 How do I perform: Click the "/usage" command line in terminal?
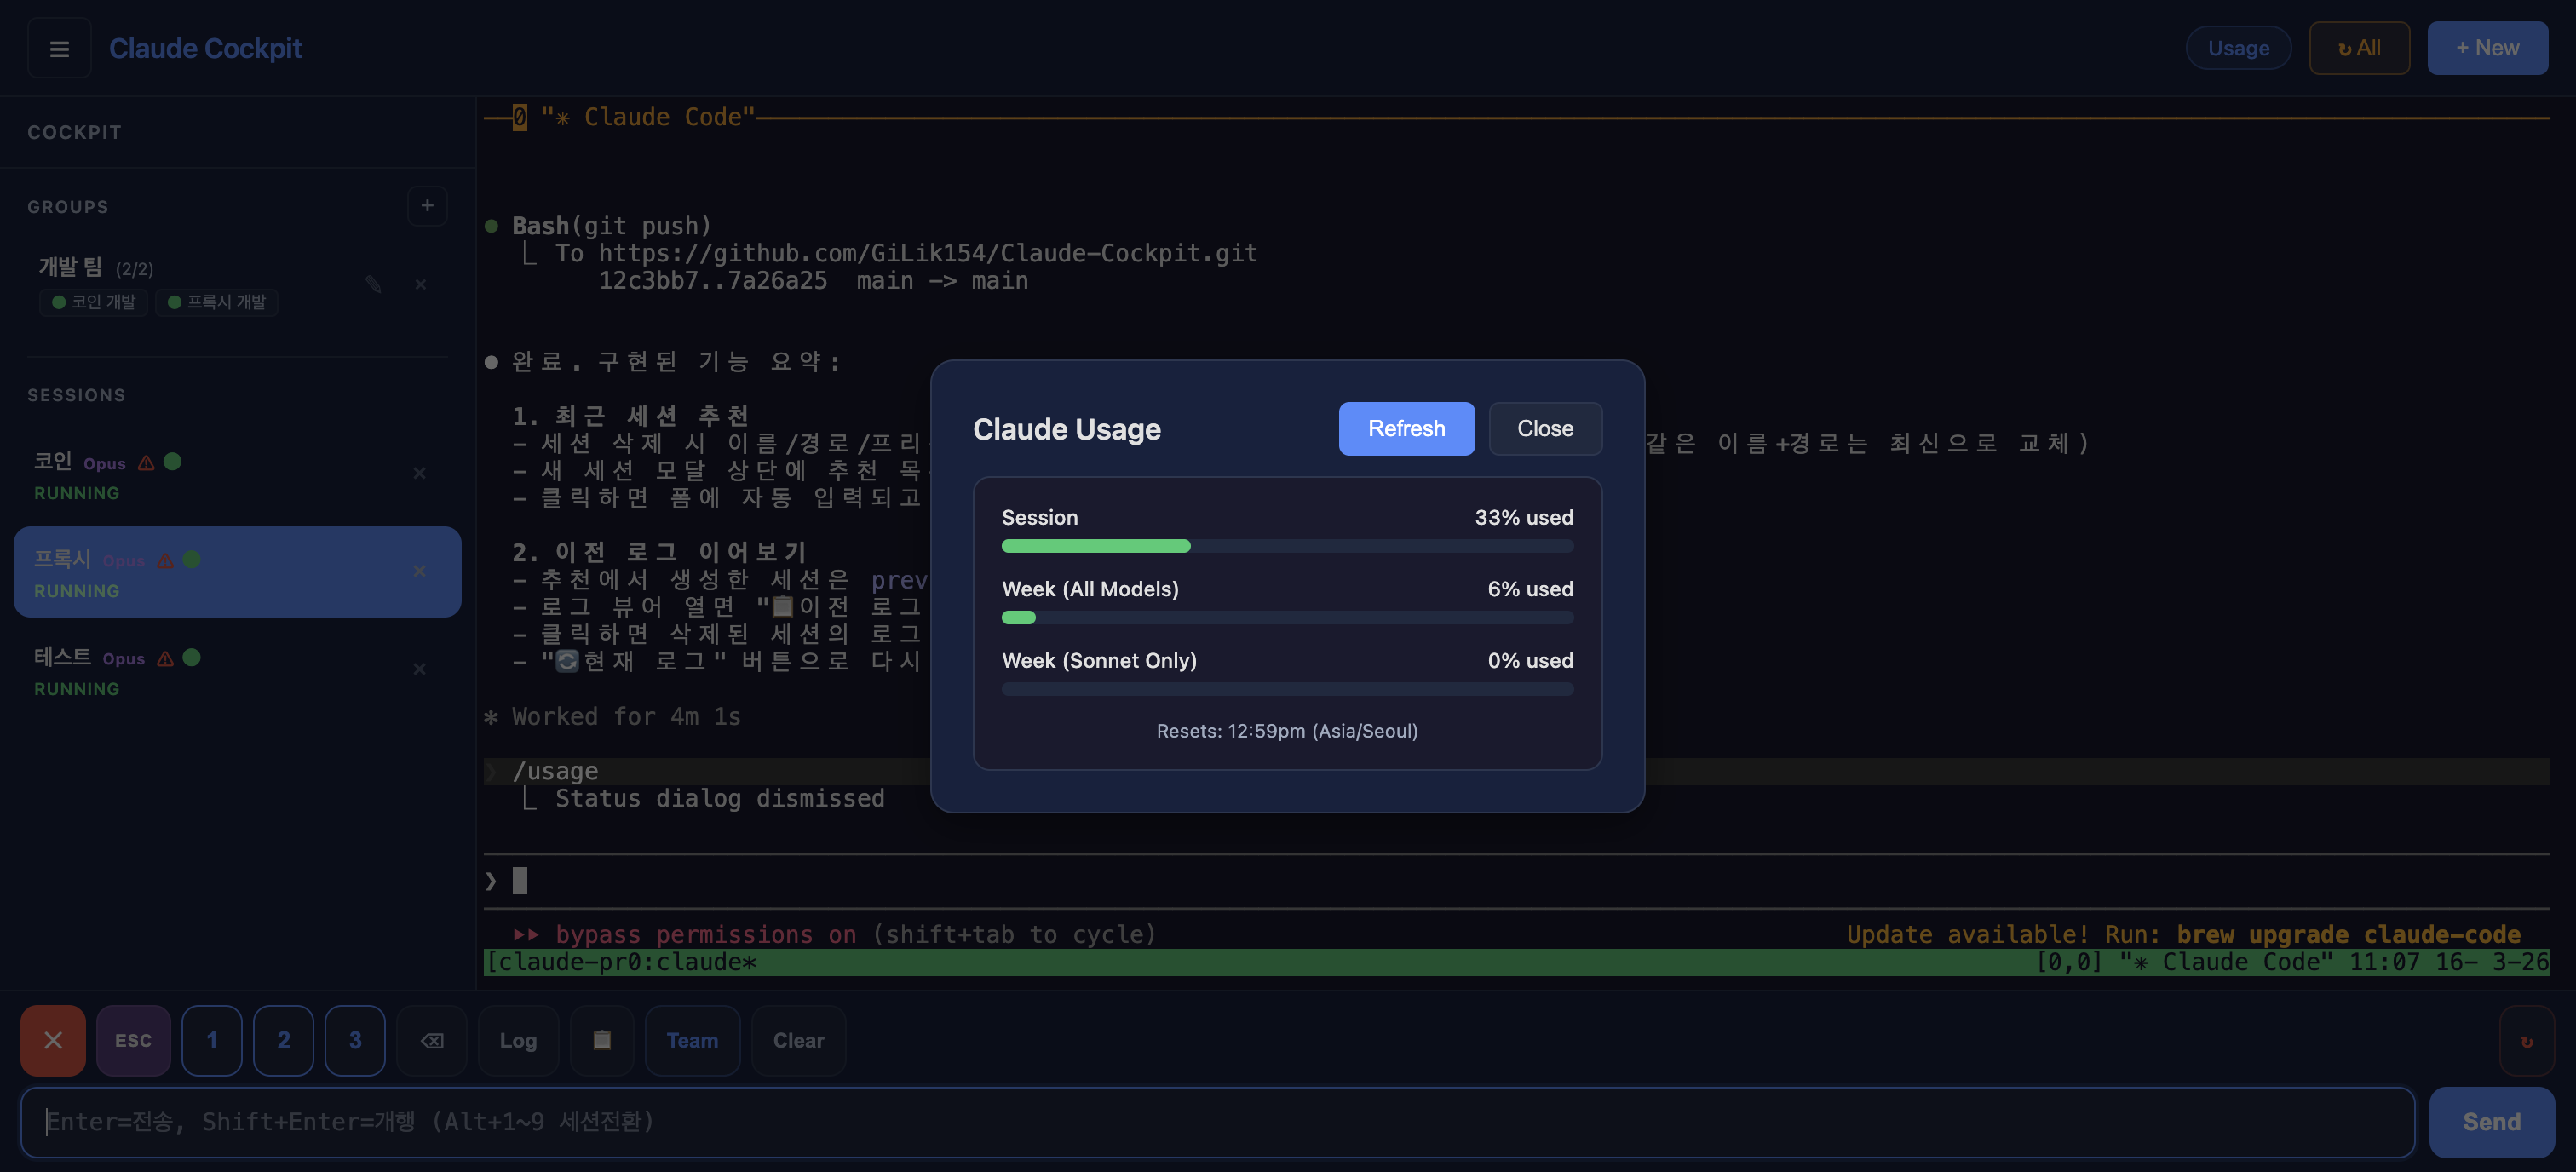point(555,771)
